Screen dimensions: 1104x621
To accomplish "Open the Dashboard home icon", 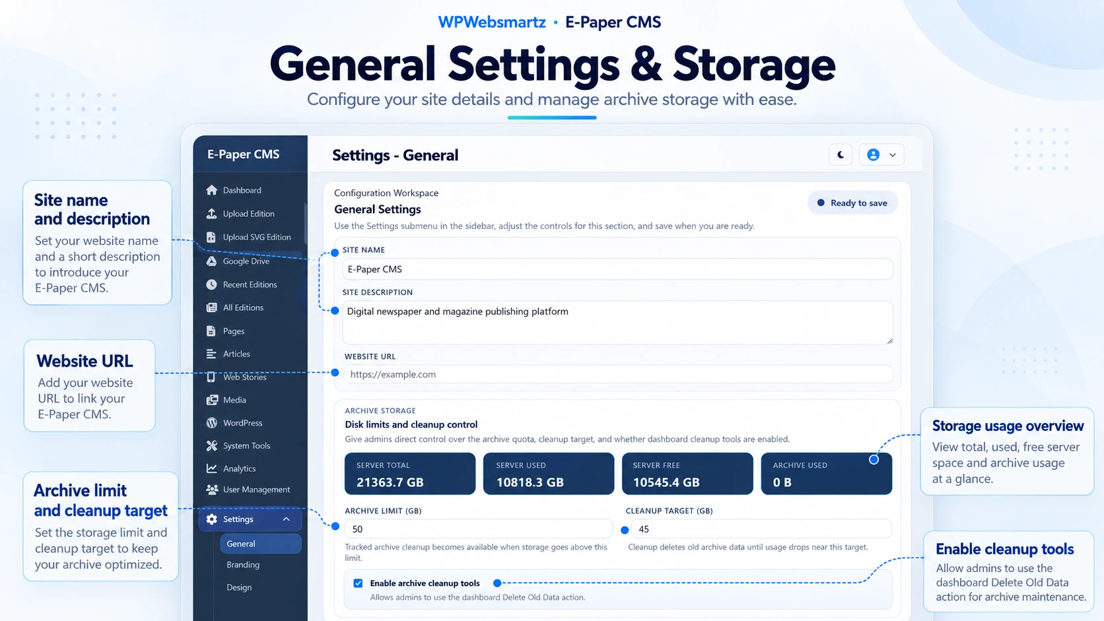I will (211, 190).
